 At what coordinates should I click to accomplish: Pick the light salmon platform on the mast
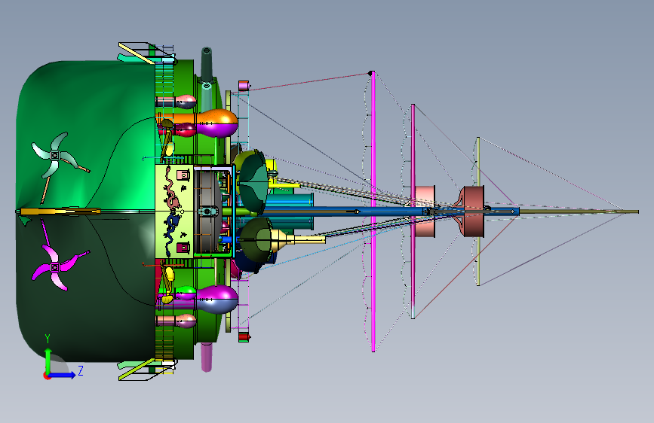(x=425, y=211)
